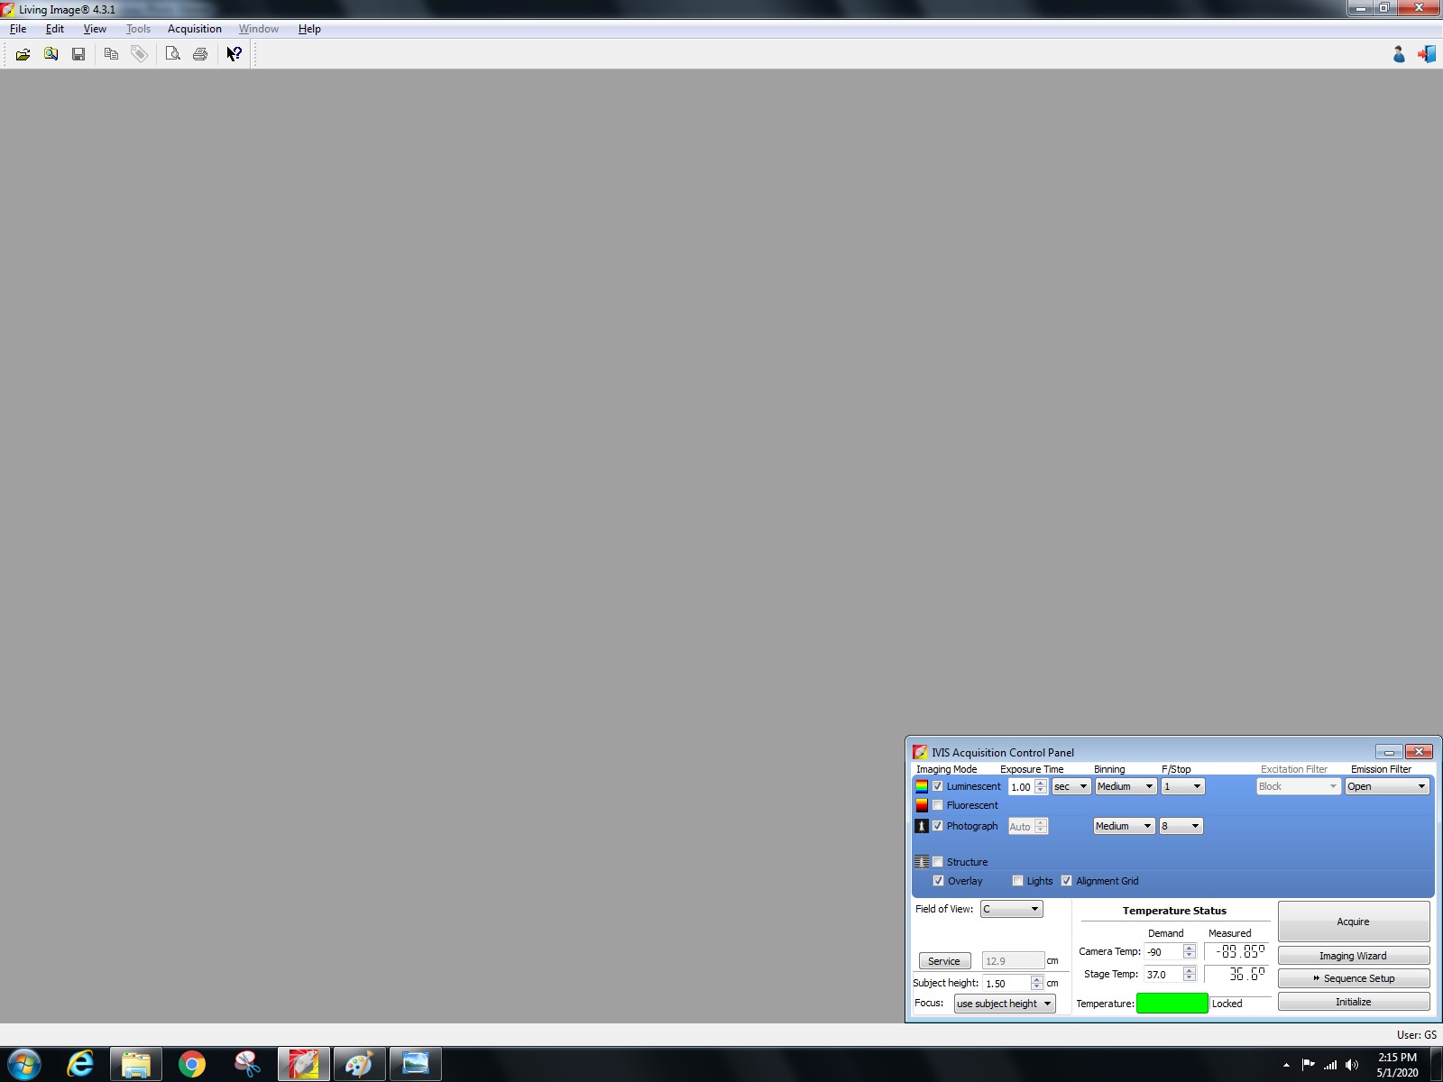Open the exposure time units 'sec' dropdown
This screenshot has height=1082, width=1443.
[x=1071, y=786]
